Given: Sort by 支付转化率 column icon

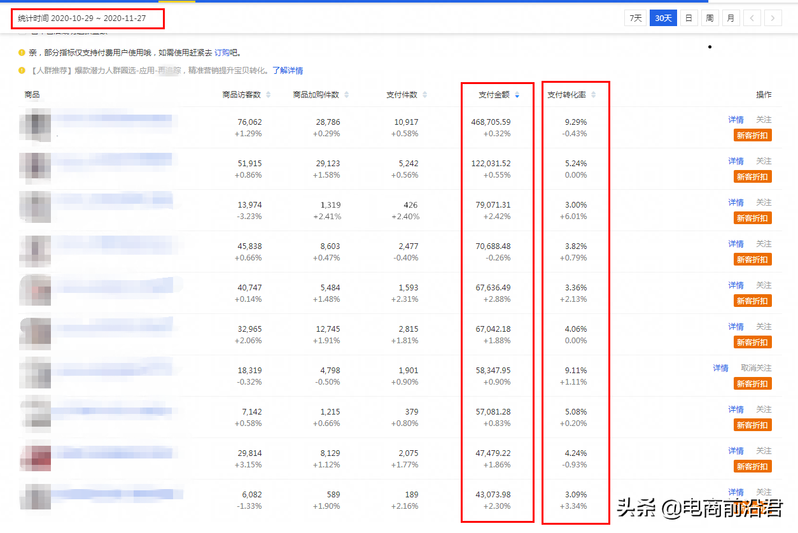Looking at the screenshot, I should [x=593, y=95].
